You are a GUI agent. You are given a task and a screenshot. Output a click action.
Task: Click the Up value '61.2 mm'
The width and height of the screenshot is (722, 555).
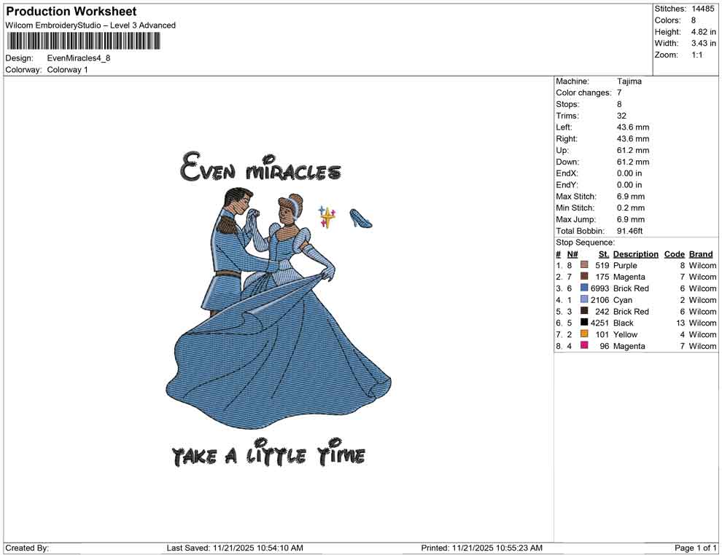click(x=633, y=150)
